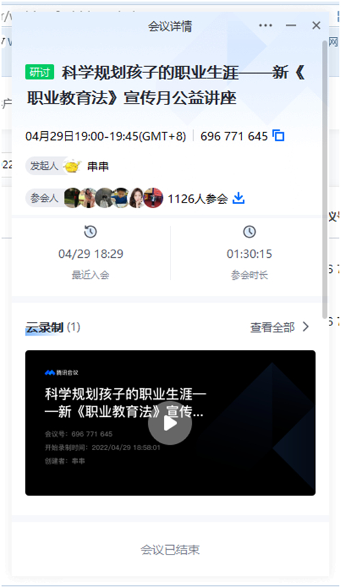Play the cloud recording video
Image resolution: width=341 pixels, height=588 pixels.
[170, 424]
